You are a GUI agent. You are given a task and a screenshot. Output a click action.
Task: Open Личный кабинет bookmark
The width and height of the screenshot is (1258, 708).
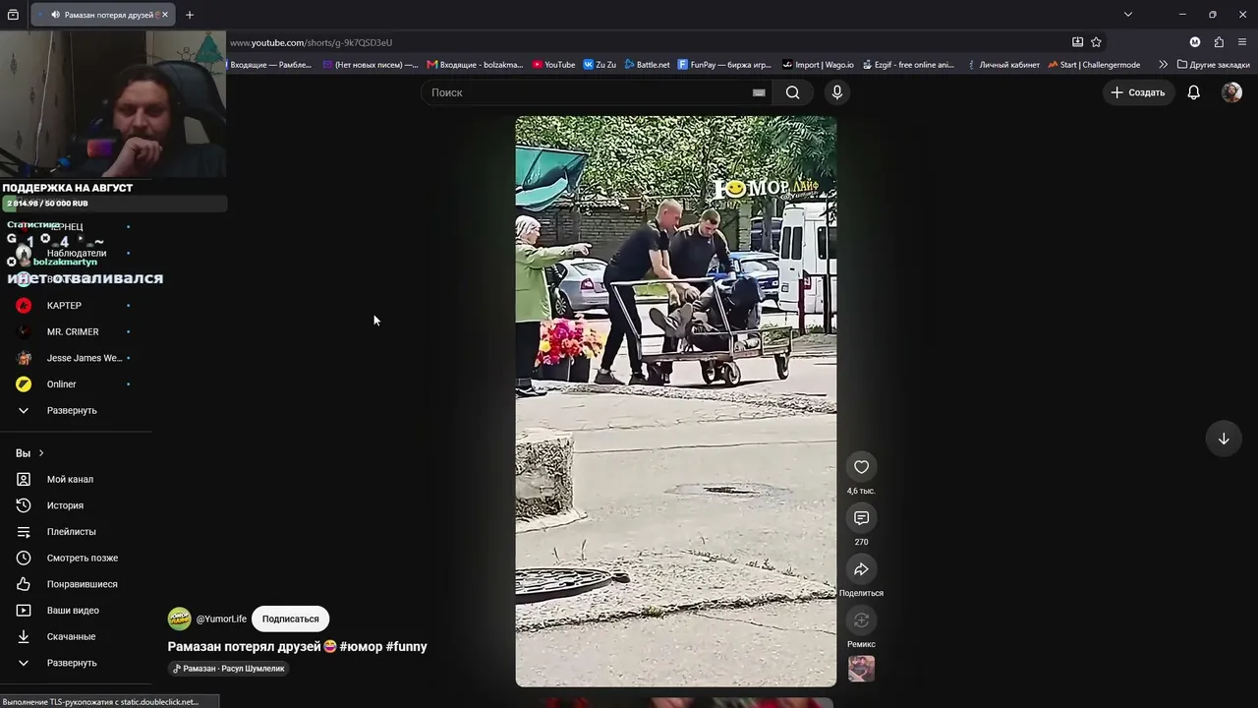point(1002,65)
